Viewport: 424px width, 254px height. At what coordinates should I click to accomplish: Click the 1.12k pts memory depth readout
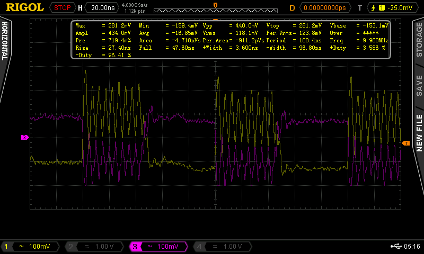pos(135,11)
